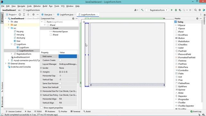Open the VCS menu
The image size is (206, 116).
pos(62,6)
